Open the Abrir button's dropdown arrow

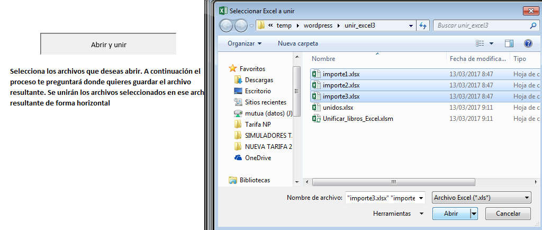coord(474,214)
